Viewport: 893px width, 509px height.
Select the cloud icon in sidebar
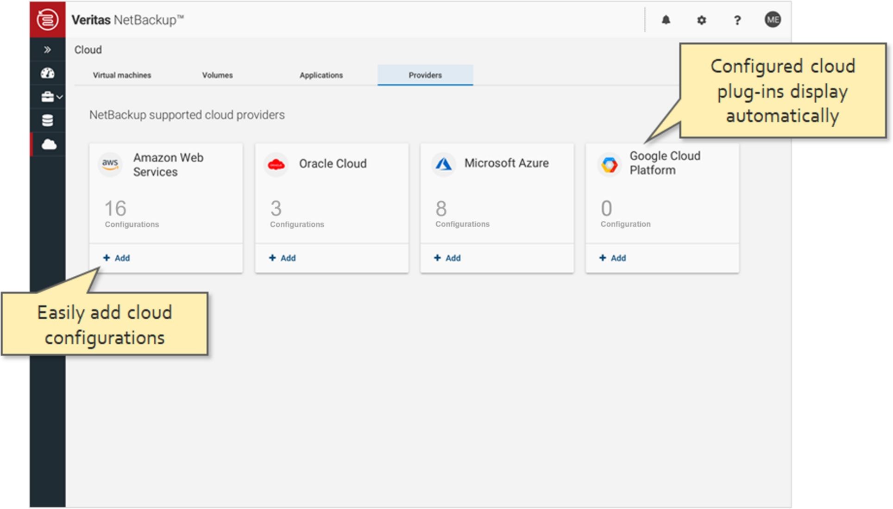(49, 145)
